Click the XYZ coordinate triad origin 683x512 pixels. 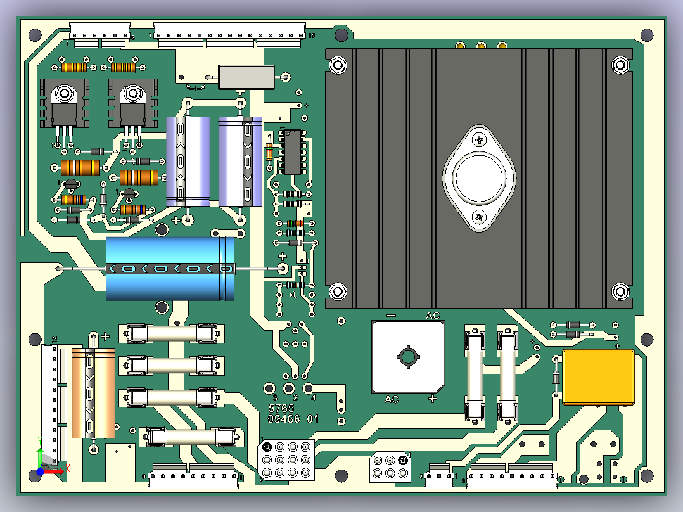tap(41, 471)
